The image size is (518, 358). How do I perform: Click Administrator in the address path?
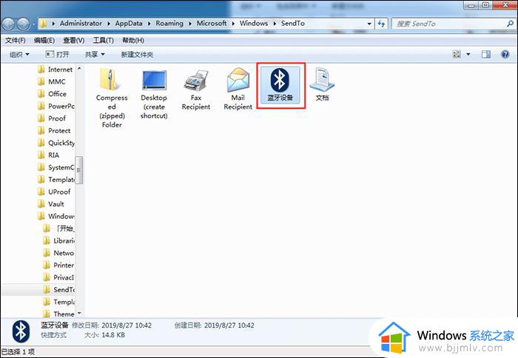81,24
